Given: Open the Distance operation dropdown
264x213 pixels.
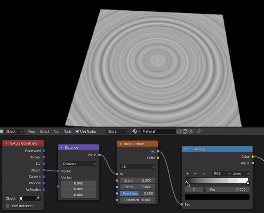Looking at the screenshot, I should pyautogui.click(x=79, y=164).
